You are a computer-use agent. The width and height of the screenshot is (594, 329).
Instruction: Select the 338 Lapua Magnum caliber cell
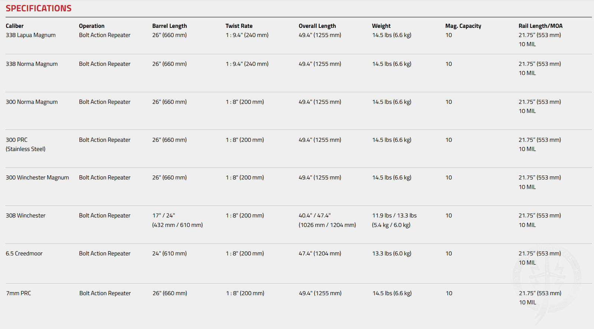coord(30,35)
